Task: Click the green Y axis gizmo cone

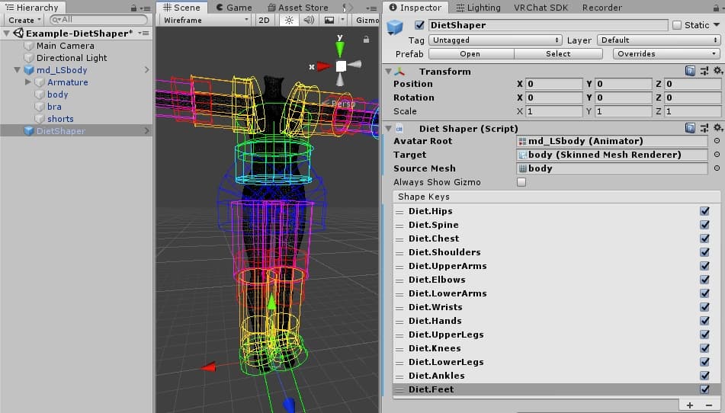Action: (x=340, y=50)
